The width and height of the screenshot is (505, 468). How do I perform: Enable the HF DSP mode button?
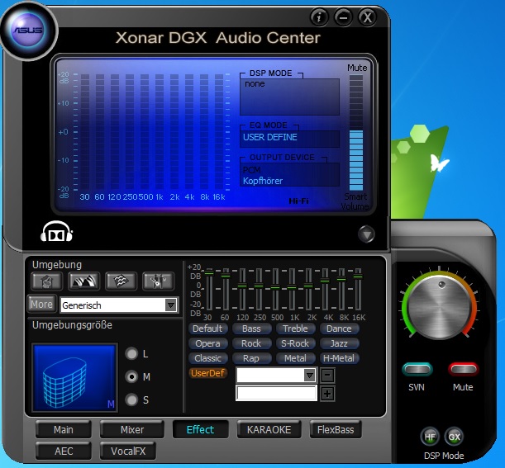(x=430, y=437)
